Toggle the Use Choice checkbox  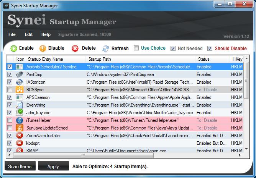click(136, 48)
